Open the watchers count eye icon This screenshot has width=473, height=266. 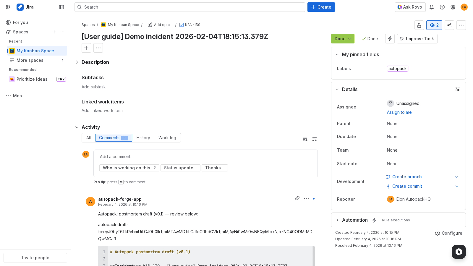tap(434, 25)
